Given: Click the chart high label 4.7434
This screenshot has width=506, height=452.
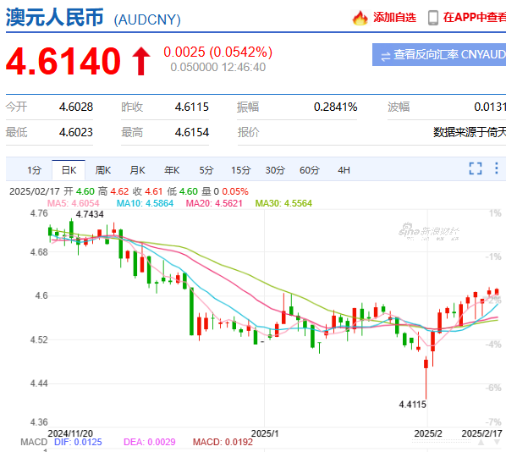Looking at the screenshot, I should pos(90,214).
